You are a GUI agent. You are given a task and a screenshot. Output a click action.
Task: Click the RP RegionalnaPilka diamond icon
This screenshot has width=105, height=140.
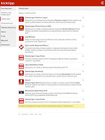coord(21,47)
